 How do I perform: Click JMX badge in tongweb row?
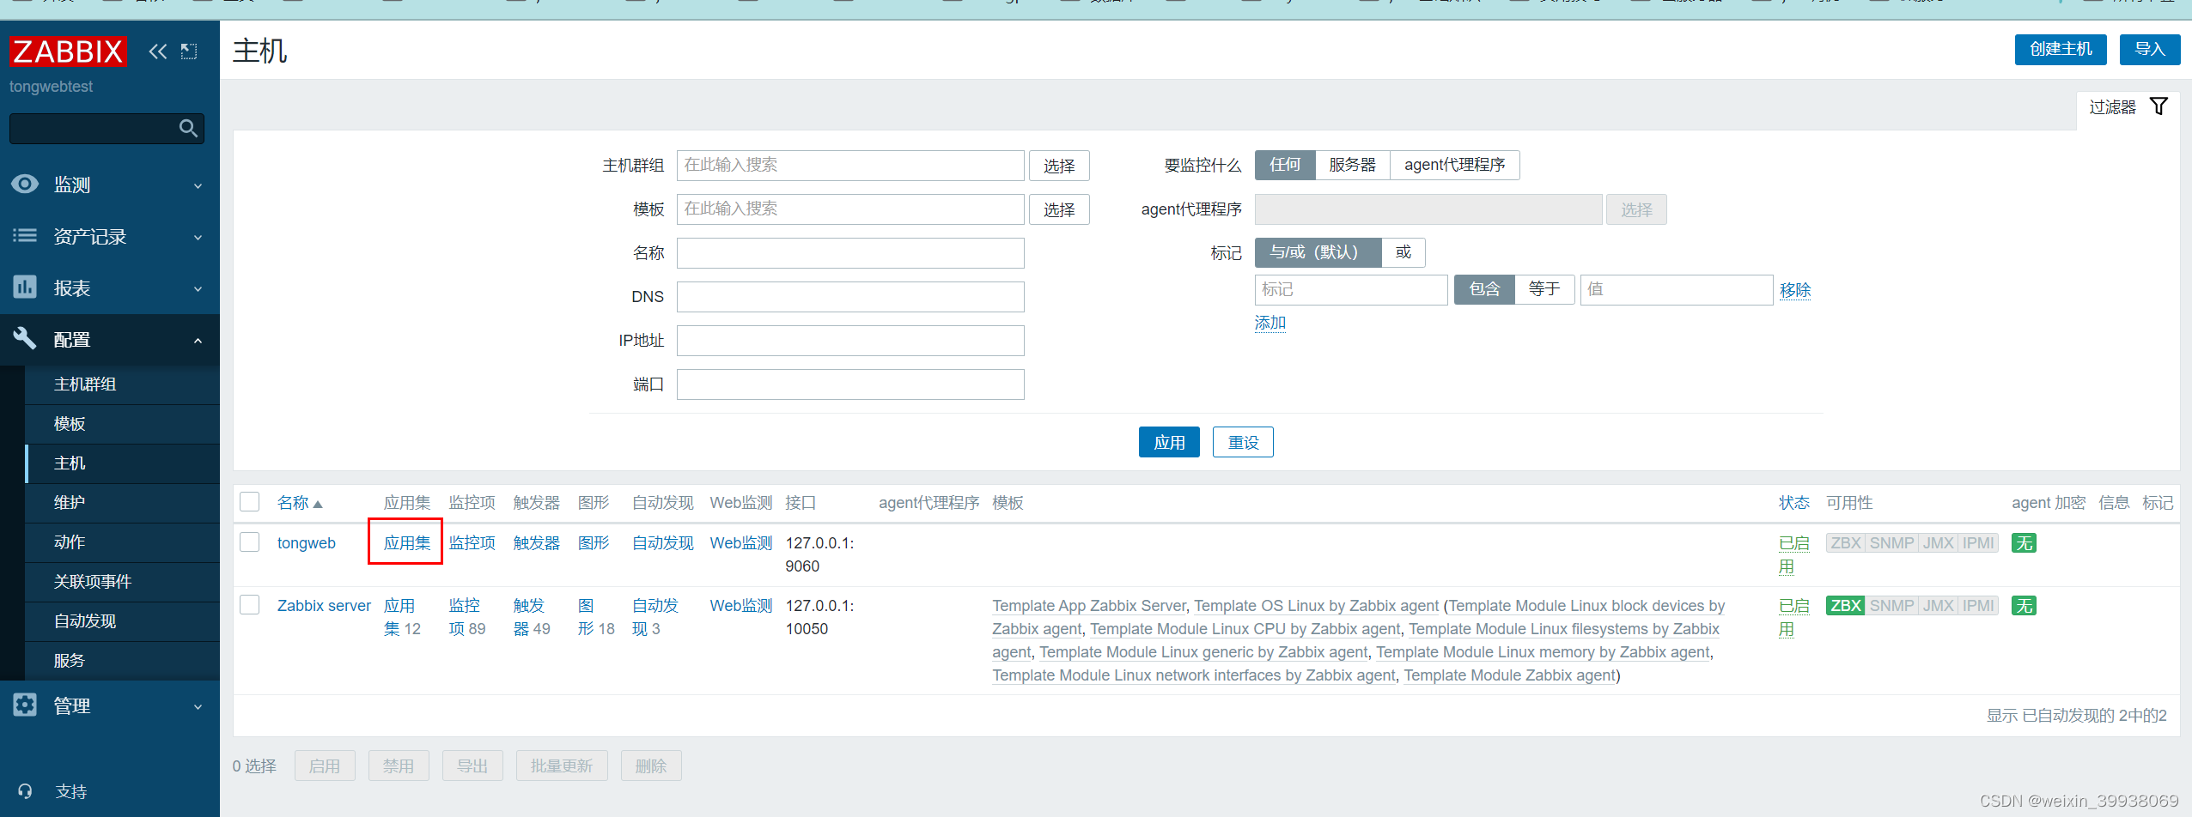[1938, 543]
